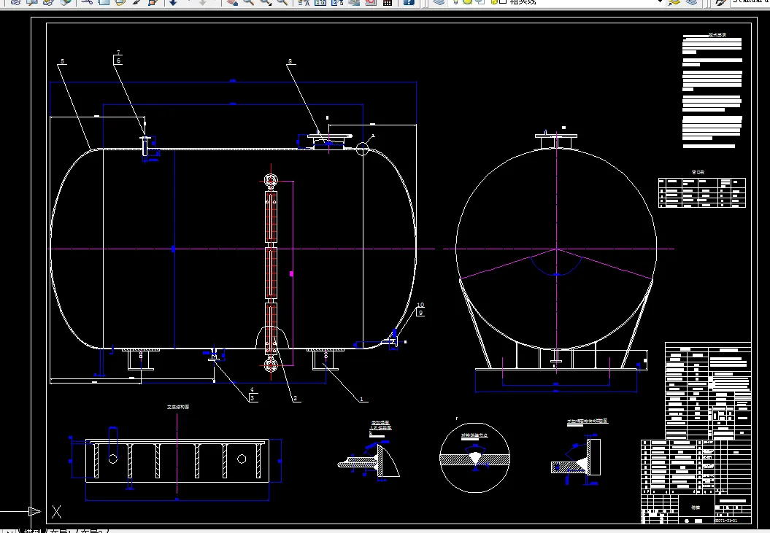Activate the Pan realtime tool
This screenshot has width=770, height=533.
[232, 2]
